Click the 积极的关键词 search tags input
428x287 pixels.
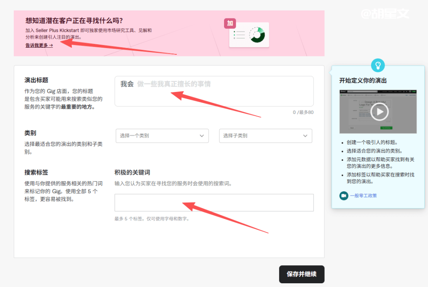click(214, 203)
